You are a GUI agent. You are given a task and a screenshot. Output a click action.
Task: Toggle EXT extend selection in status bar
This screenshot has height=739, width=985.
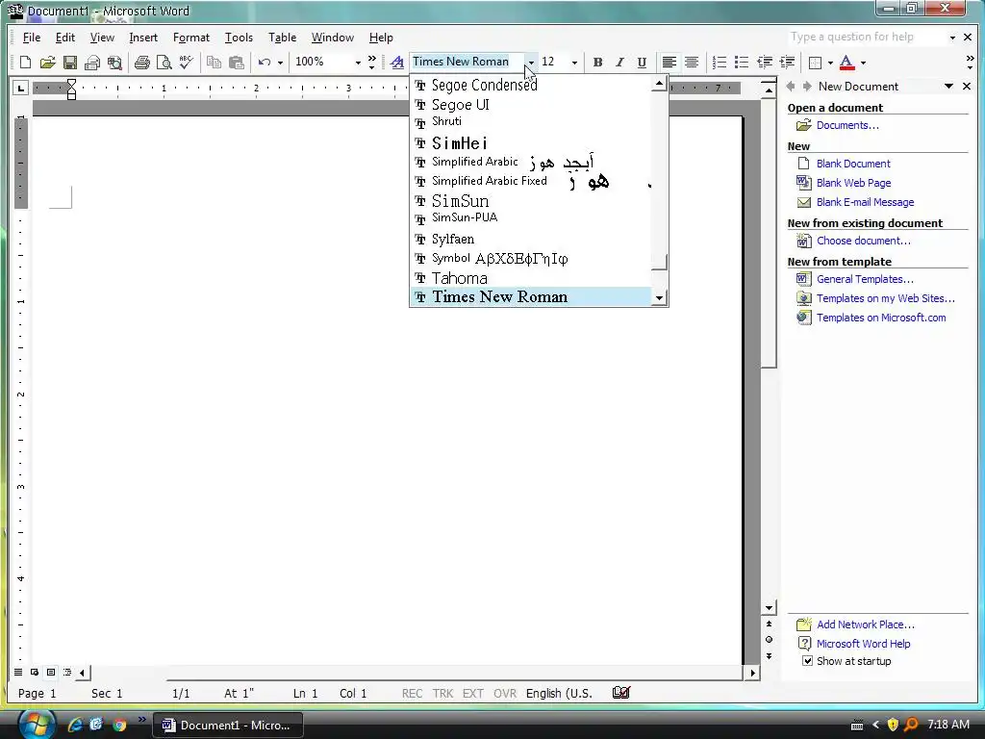(473, 693)
